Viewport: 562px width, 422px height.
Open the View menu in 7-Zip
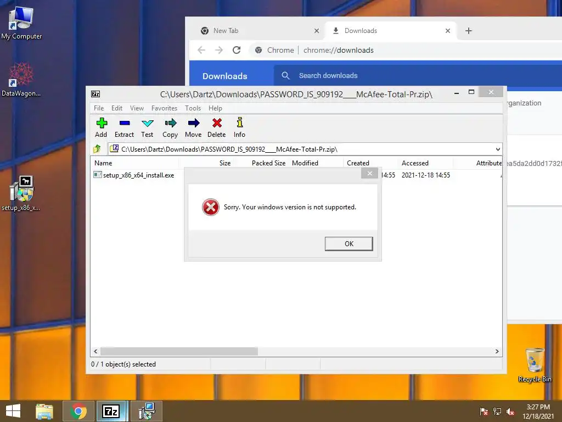[x=137, y=108]
